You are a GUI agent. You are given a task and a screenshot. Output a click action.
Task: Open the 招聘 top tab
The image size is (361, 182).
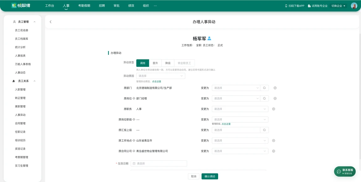tap(102, 6)
